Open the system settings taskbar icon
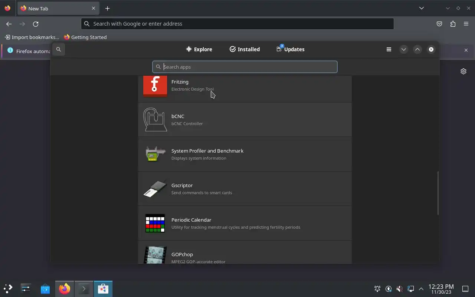475x297 pixels. 26,288
